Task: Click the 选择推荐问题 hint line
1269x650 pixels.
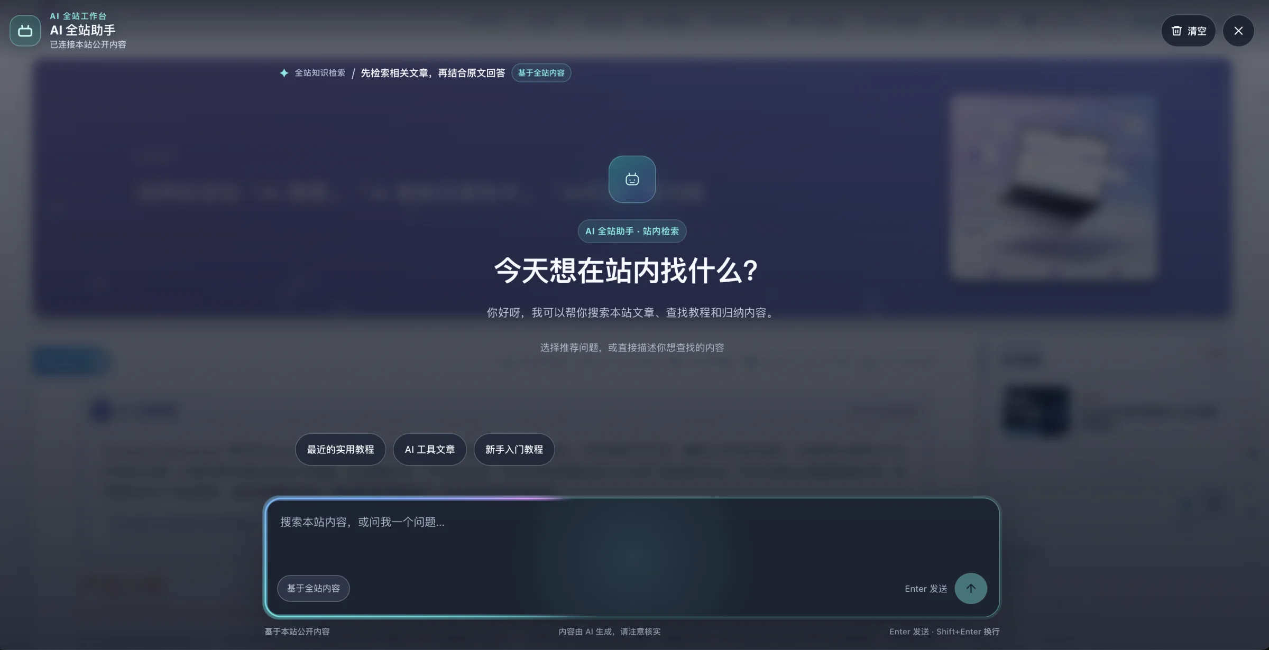Action: [632, 347]
